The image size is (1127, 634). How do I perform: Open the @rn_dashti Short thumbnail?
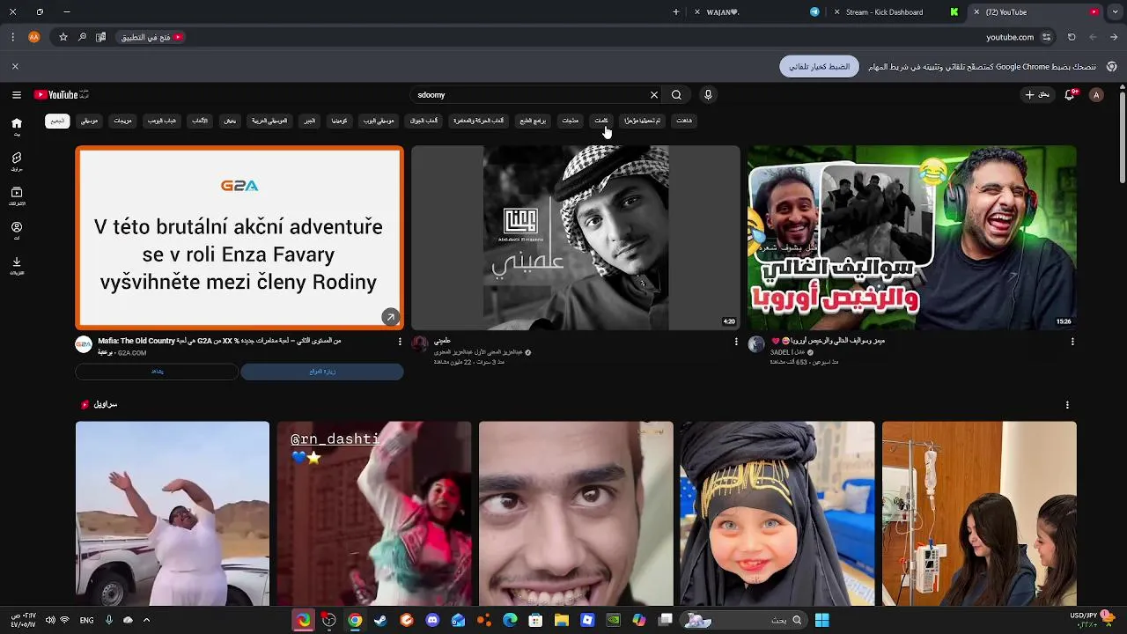(374, 513)
